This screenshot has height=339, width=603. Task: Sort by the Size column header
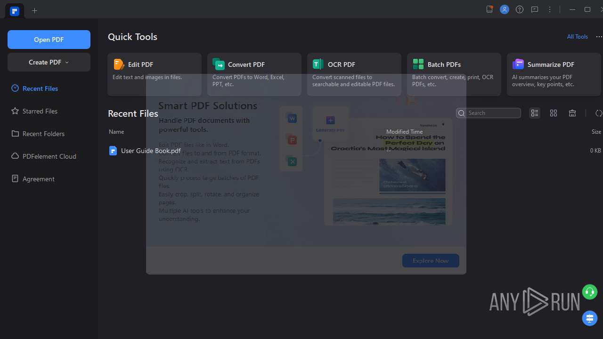(x=596, y=132)
